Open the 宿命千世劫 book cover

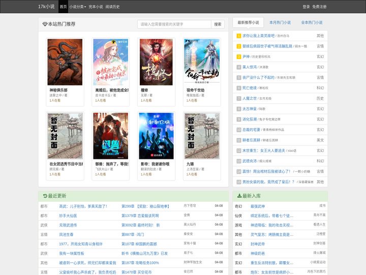[x=202, y=61]
